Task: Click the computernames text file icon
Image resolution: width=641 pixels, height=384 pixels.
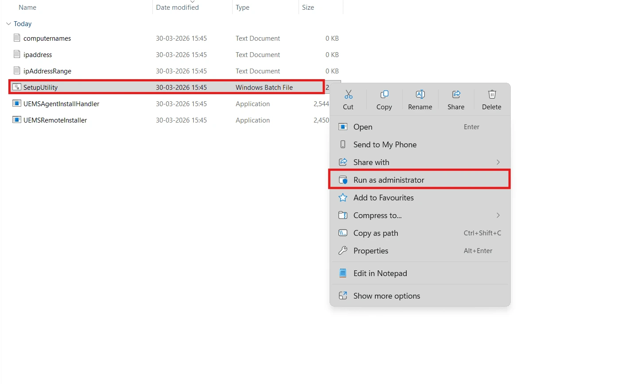Action: (17, 38)
